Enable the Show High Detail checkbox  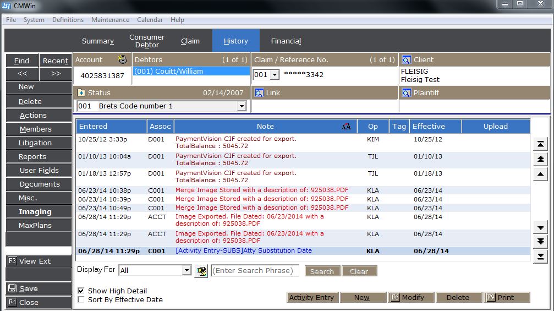[x=81, y=291]
